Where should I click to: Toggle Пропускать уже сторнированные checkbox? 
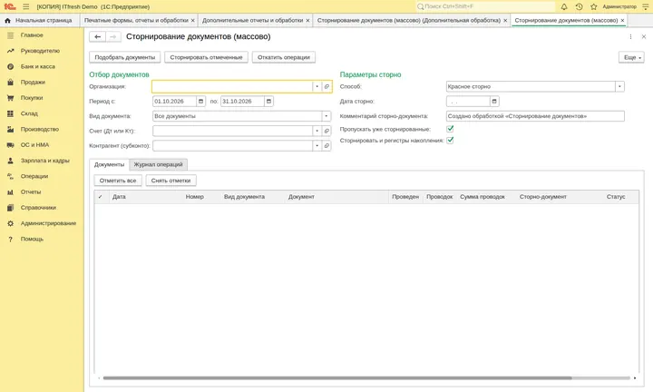click(450, 129)
